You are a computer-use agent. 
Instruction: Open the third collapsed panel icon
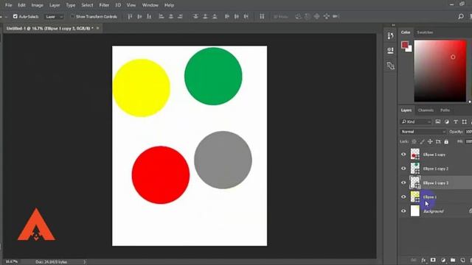(390, 66)
